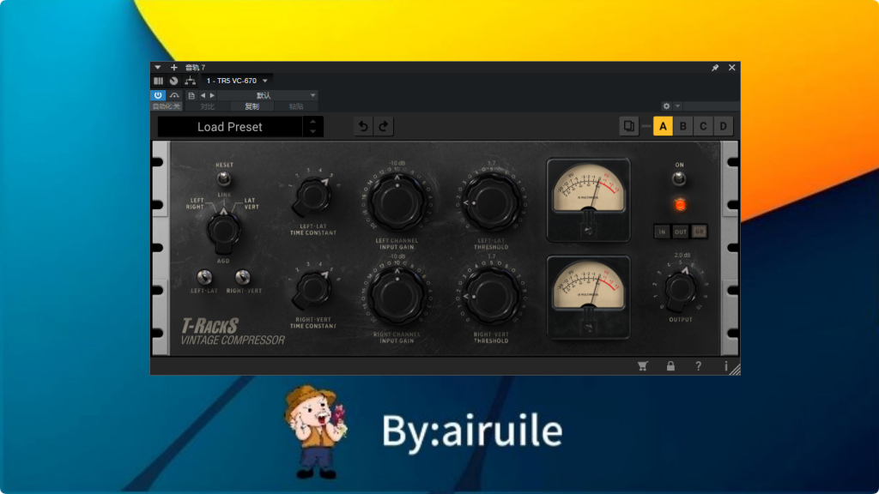The image size is (879, 494).
Task: Click the lower VU meter display
Action: click(588, 298)
